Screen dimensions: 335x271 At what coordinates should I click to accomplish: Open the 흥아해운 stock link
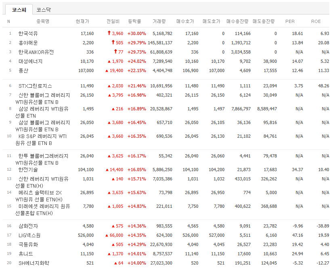coord(28,43)
